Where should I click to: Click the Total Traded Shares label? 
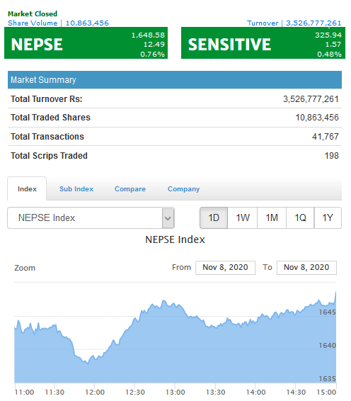click(50, 118)
